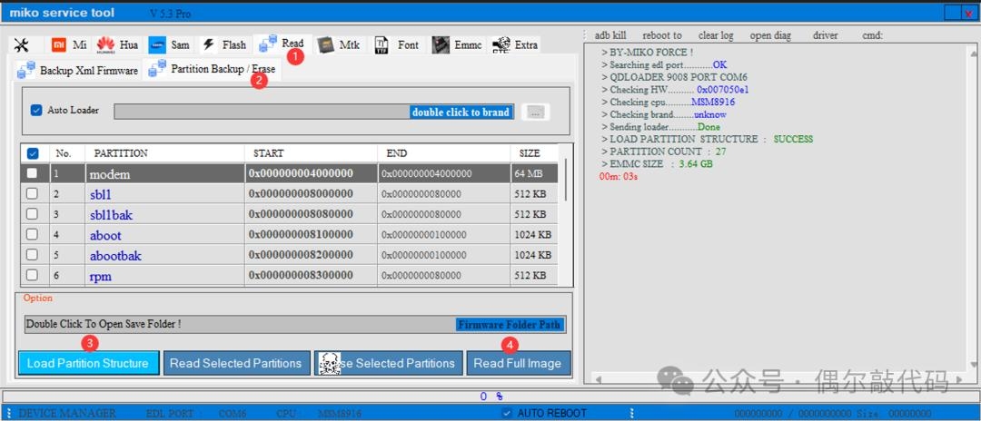Click the wrench tools icon tab
981x421 pixels.
tap(22, 45)
